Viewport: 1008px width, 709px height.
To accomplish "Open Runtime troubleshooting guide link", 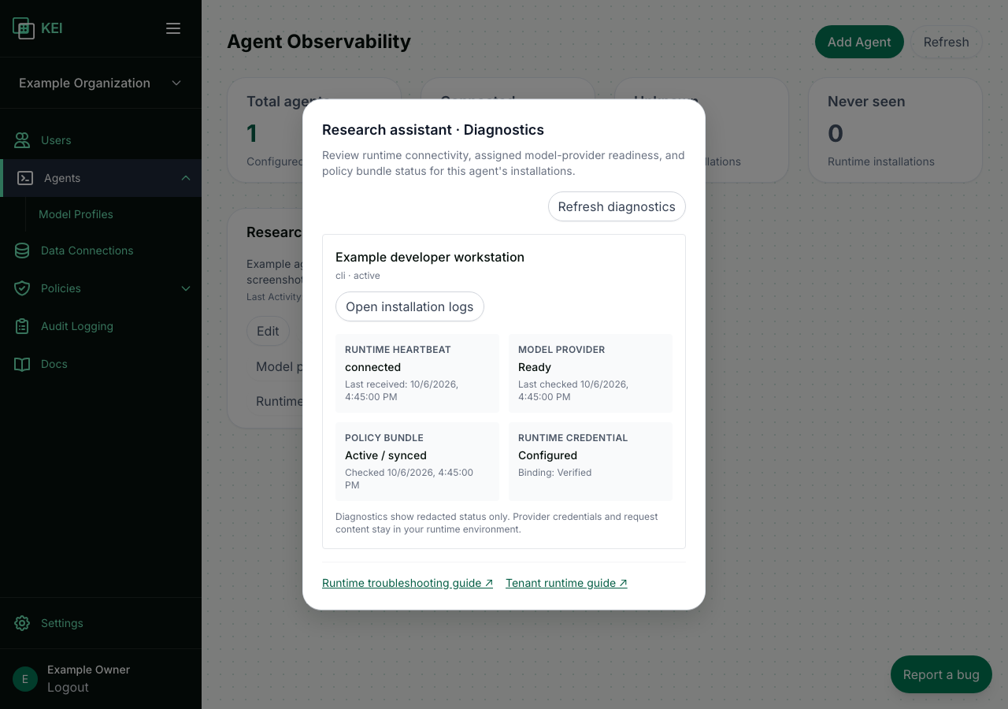I will tap(407, 583).
